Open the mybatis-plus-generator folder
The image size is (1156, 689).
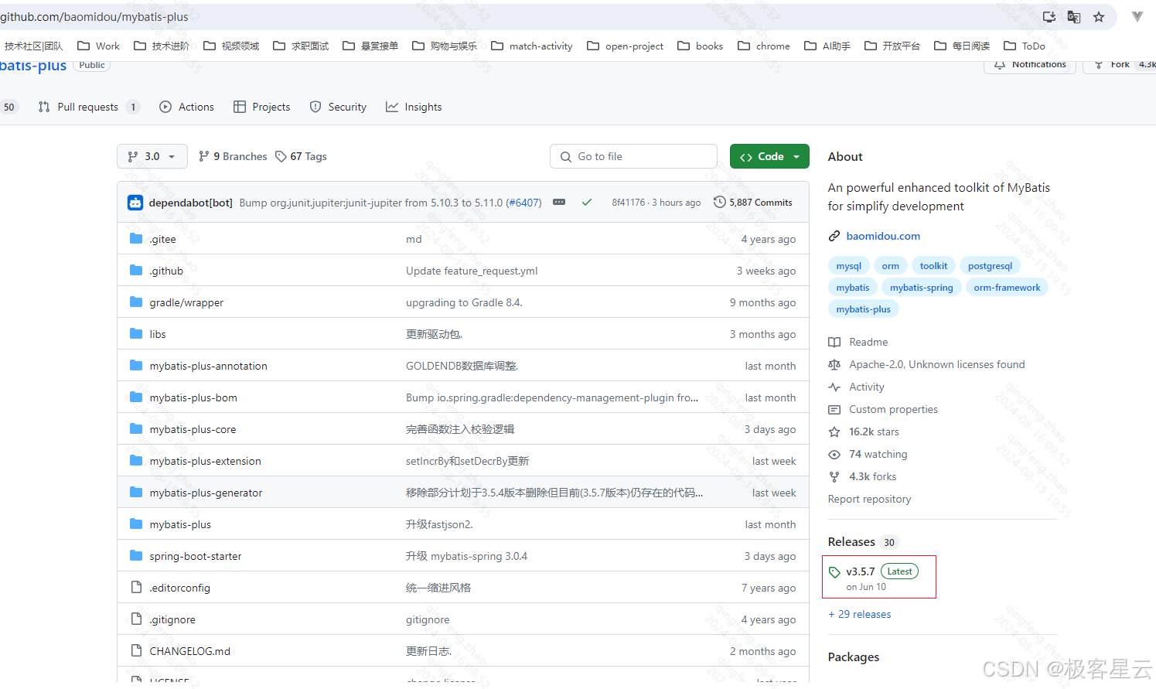point(206,493)
